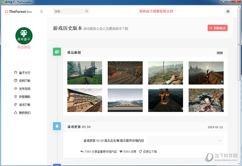This screenshot has width=242, height=166.
Task: Open 盒子大厅 in the sidebar
Action: [25, 73]
